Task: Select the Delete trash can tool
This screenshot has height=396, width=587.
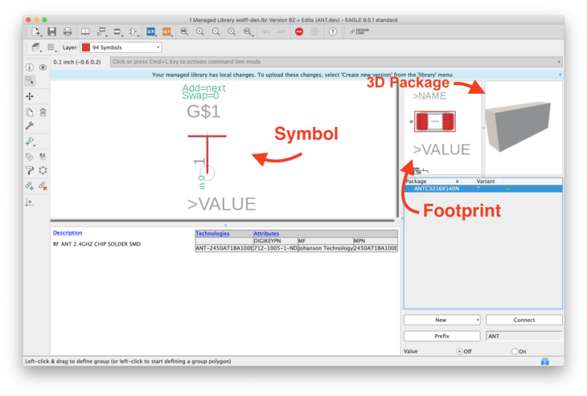Action: point(43,112)
